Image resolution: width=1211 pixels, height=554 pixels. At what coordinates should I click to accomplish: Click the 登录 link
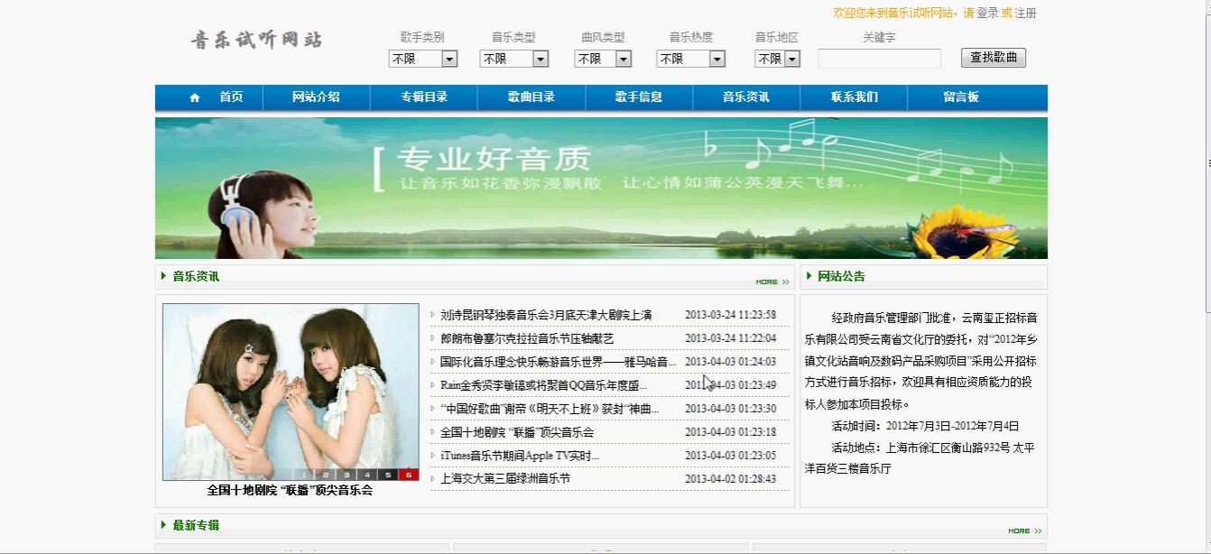(x=988, y=14)
